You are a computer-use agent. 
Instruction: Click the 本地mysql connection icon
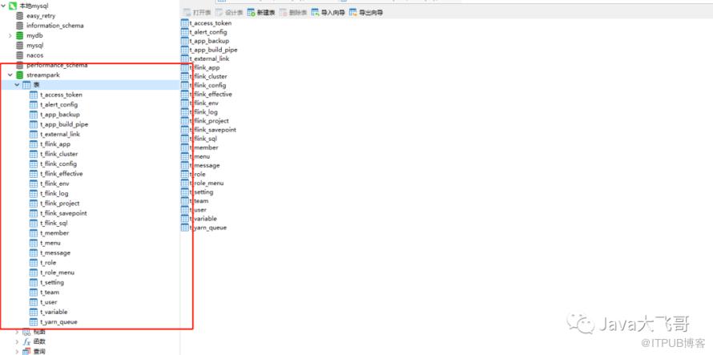pos(13,6)
